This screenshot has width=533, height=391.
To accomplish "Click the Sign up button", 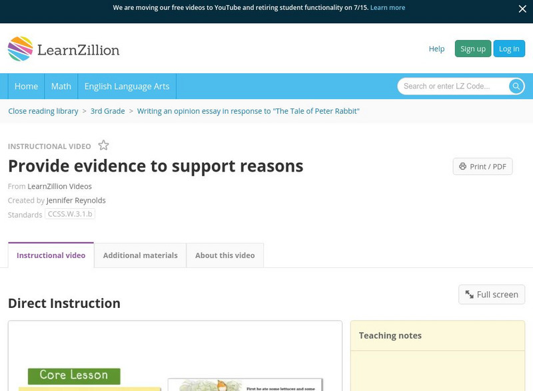I will tap(473, 48).
